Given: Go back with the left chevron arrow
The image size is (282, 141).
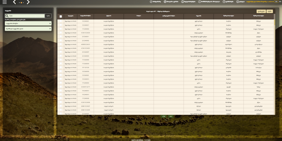Looking at the screenshot, I should coord(14,2).
